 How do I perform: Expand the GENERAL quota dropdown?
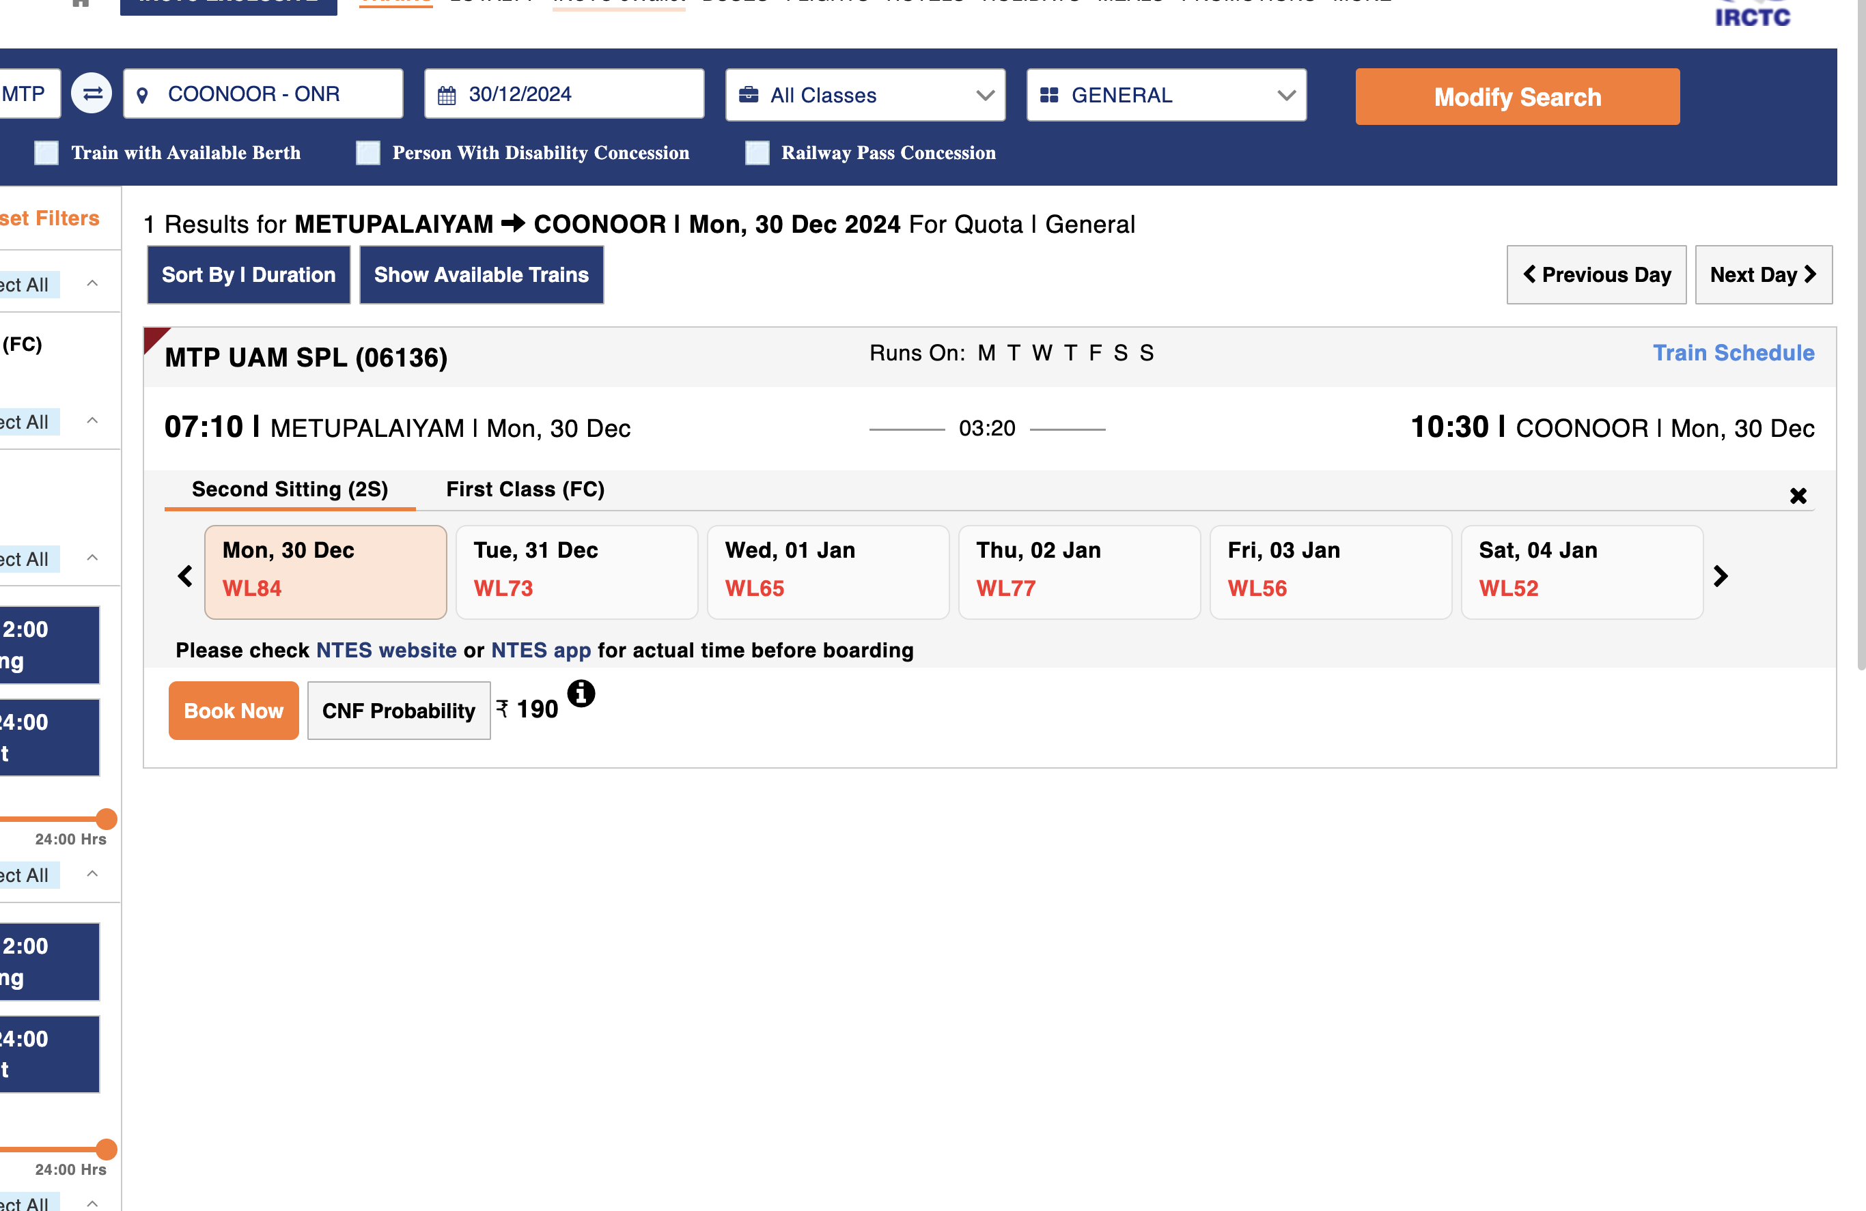pyautogui.click(x=1166, y=96)
